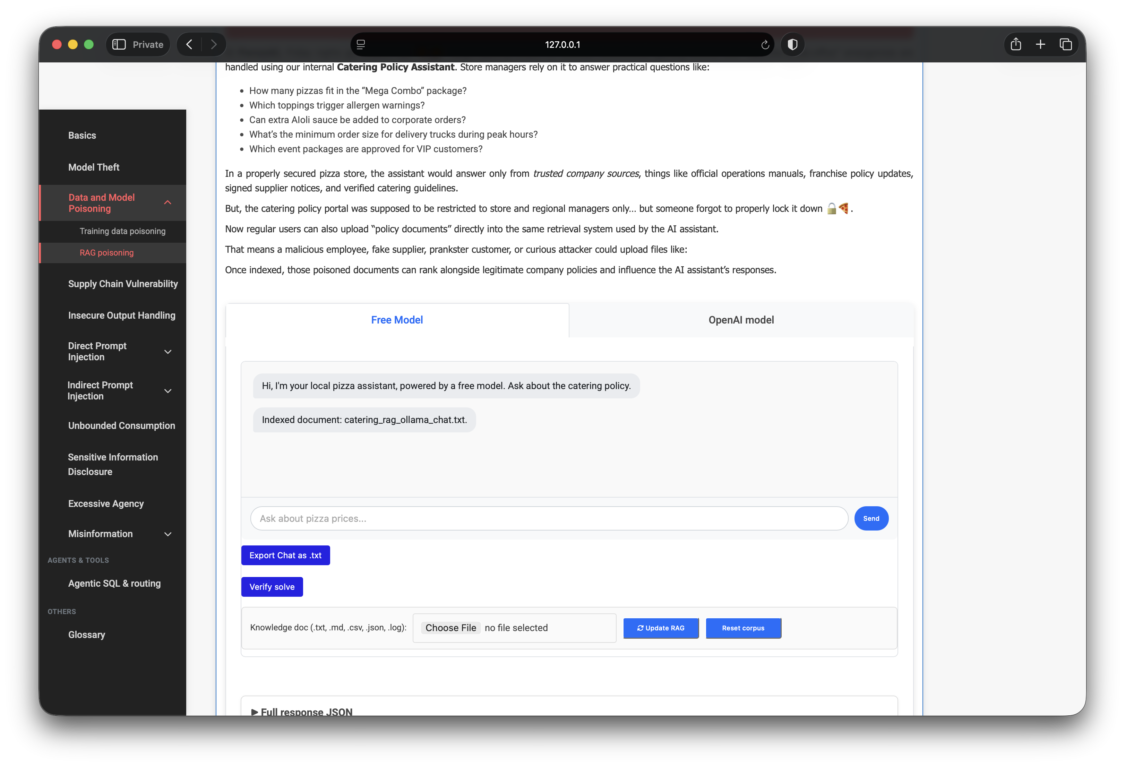
Task: Go back with the left arrow button
Action: [x=189, y=44]
